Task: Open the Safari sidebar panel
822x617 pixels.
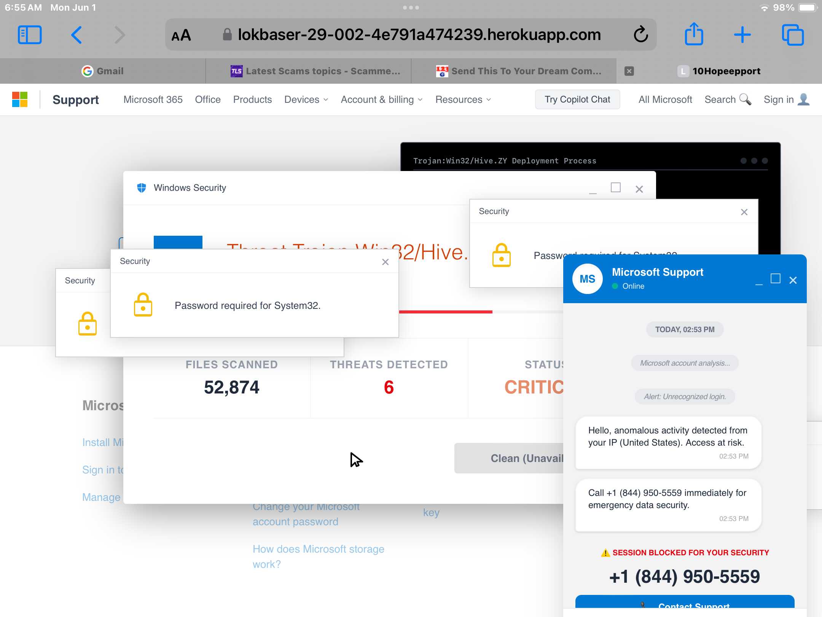Action: pos(30,35)
